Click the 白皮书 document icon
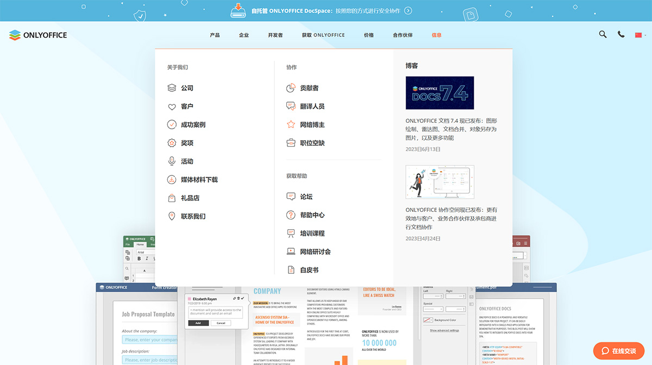 pyautogui.click(x=290, y=269)
